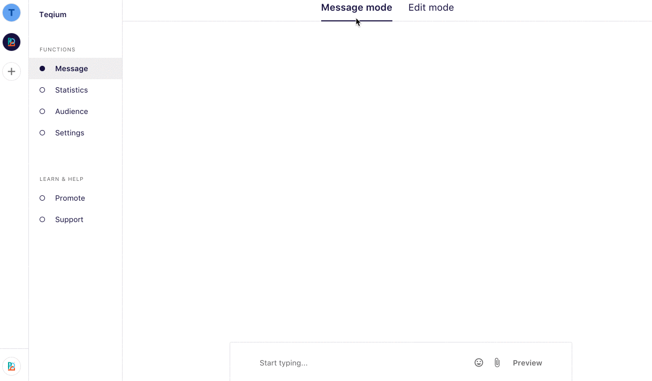The width and height of the screenshot is (652, 381).
Task: Switch to Edit mode tab
Action: (x=431, y=8)
